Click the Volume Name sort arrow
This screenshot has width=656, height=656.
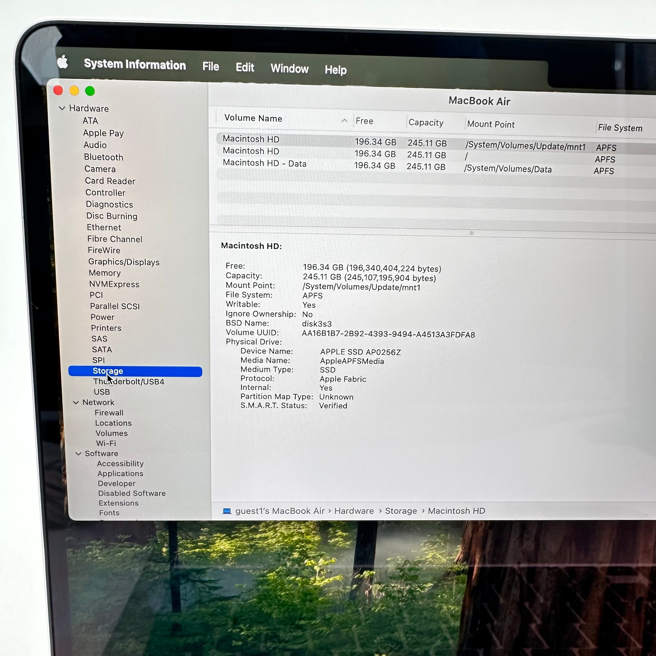(344, 120)
